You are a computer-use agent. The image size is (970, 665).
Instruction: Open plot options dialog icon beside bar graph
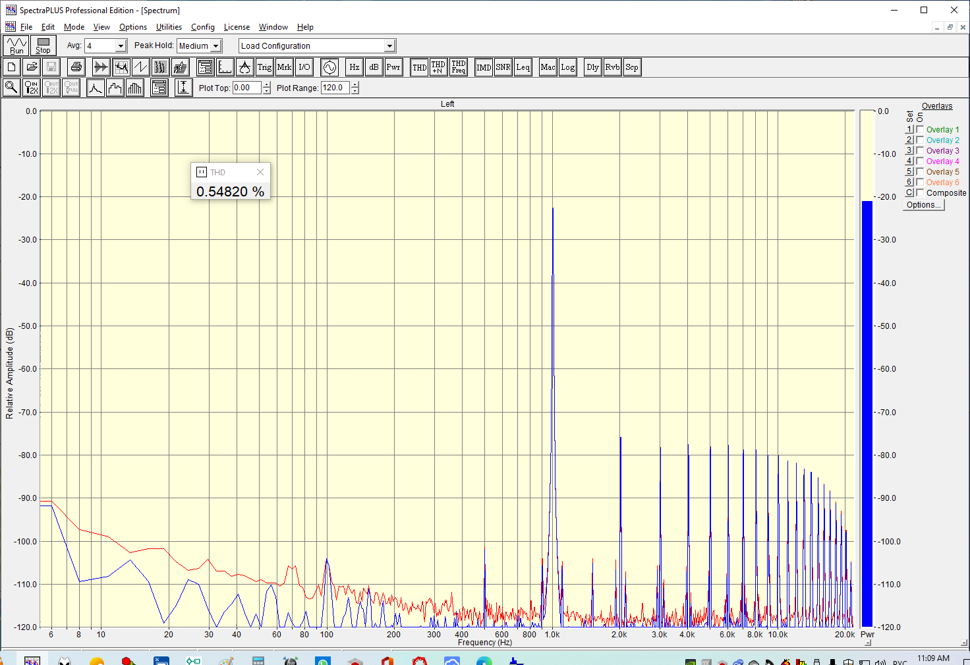[159, 88]
